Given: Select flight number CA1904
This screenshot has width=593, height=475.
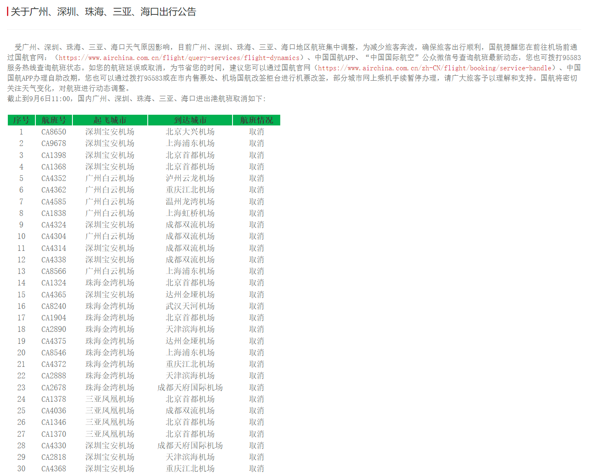Looking at the screenshot, I should (54, 318).
